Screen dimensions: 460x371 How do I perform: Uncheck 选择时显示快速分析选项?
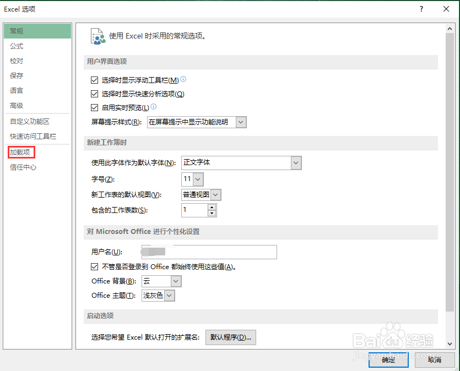click(x=94, y=94)
